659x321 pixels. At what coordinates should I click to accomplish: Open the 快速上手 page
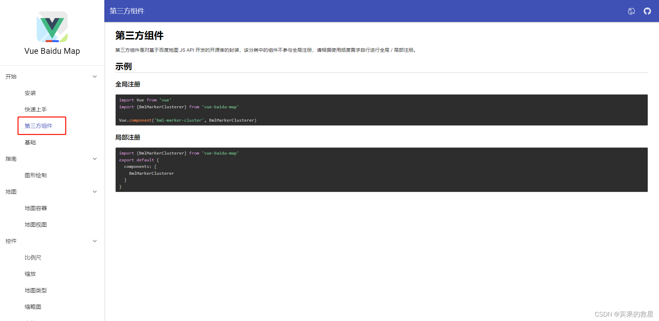point(35,109)
